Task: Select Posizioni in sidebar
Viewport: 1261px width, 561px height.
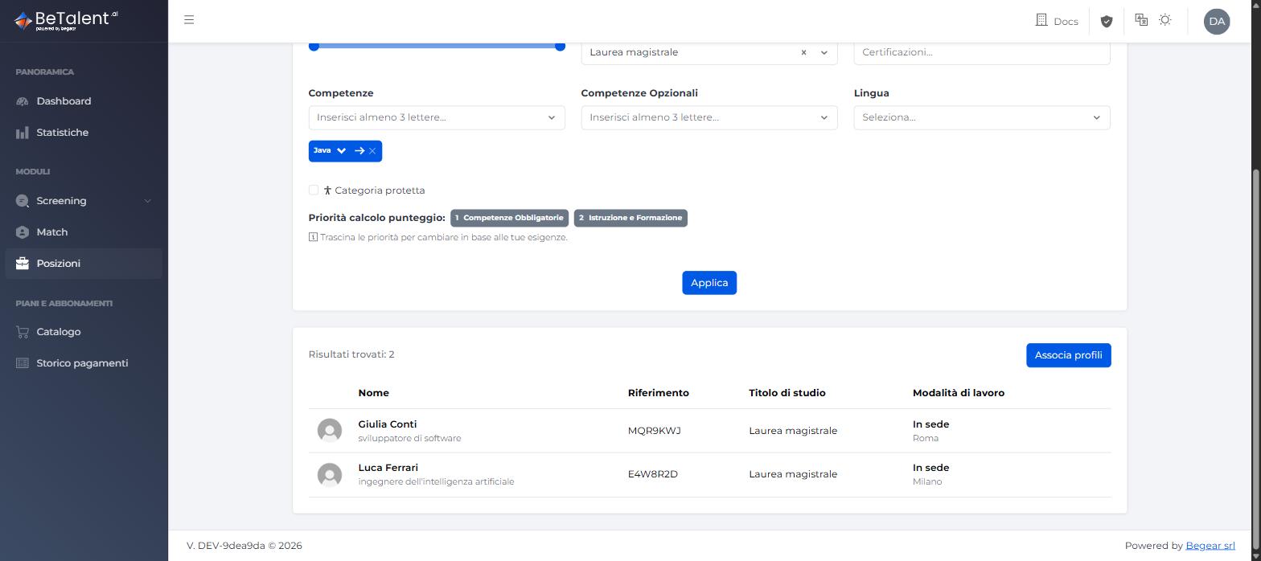Action: click(84, 264)
